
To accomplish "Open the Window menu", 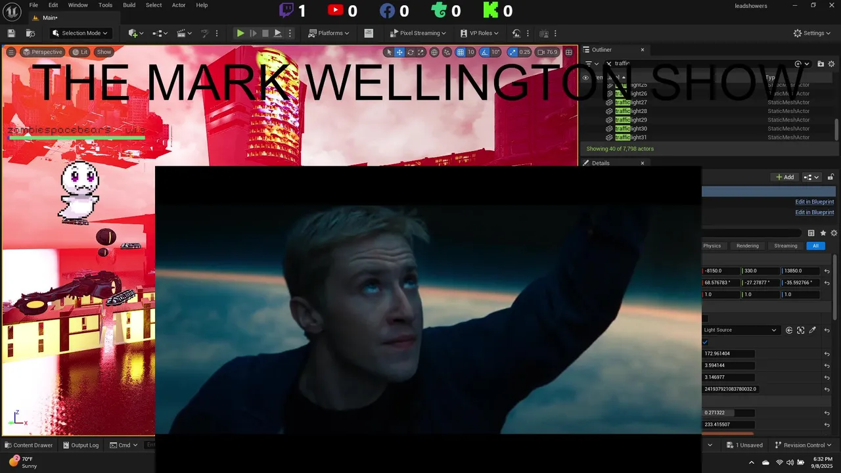I will (x=78, y=5).
